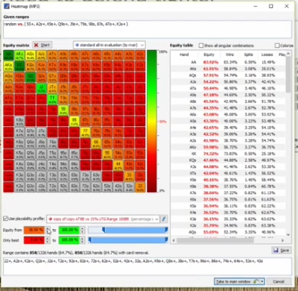Select the 66 cell in the matrix
This screenshot has height=291, width=298.
tap(96, 143)
